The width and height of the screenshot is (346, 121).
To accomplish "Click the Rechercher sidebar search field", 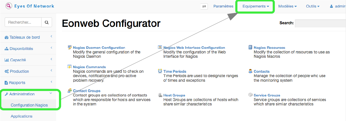I will pyautogui.click(x=23, y=22).
